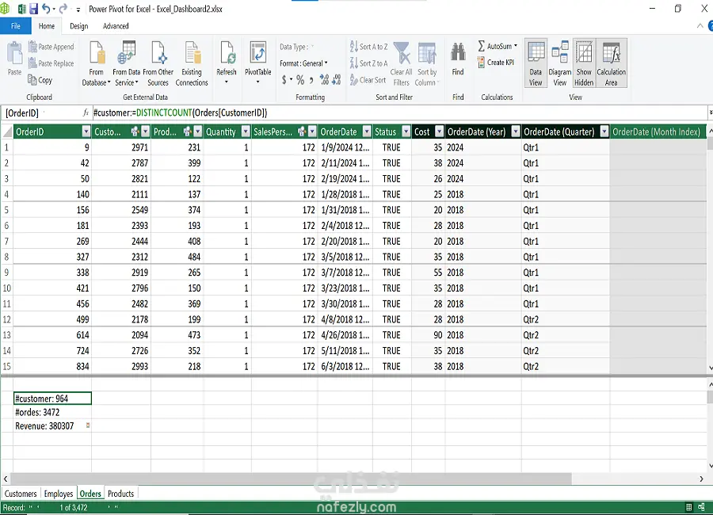Click the cell with OrderID 614
This screenshot has width=713, height=515.
coord(52,335)
